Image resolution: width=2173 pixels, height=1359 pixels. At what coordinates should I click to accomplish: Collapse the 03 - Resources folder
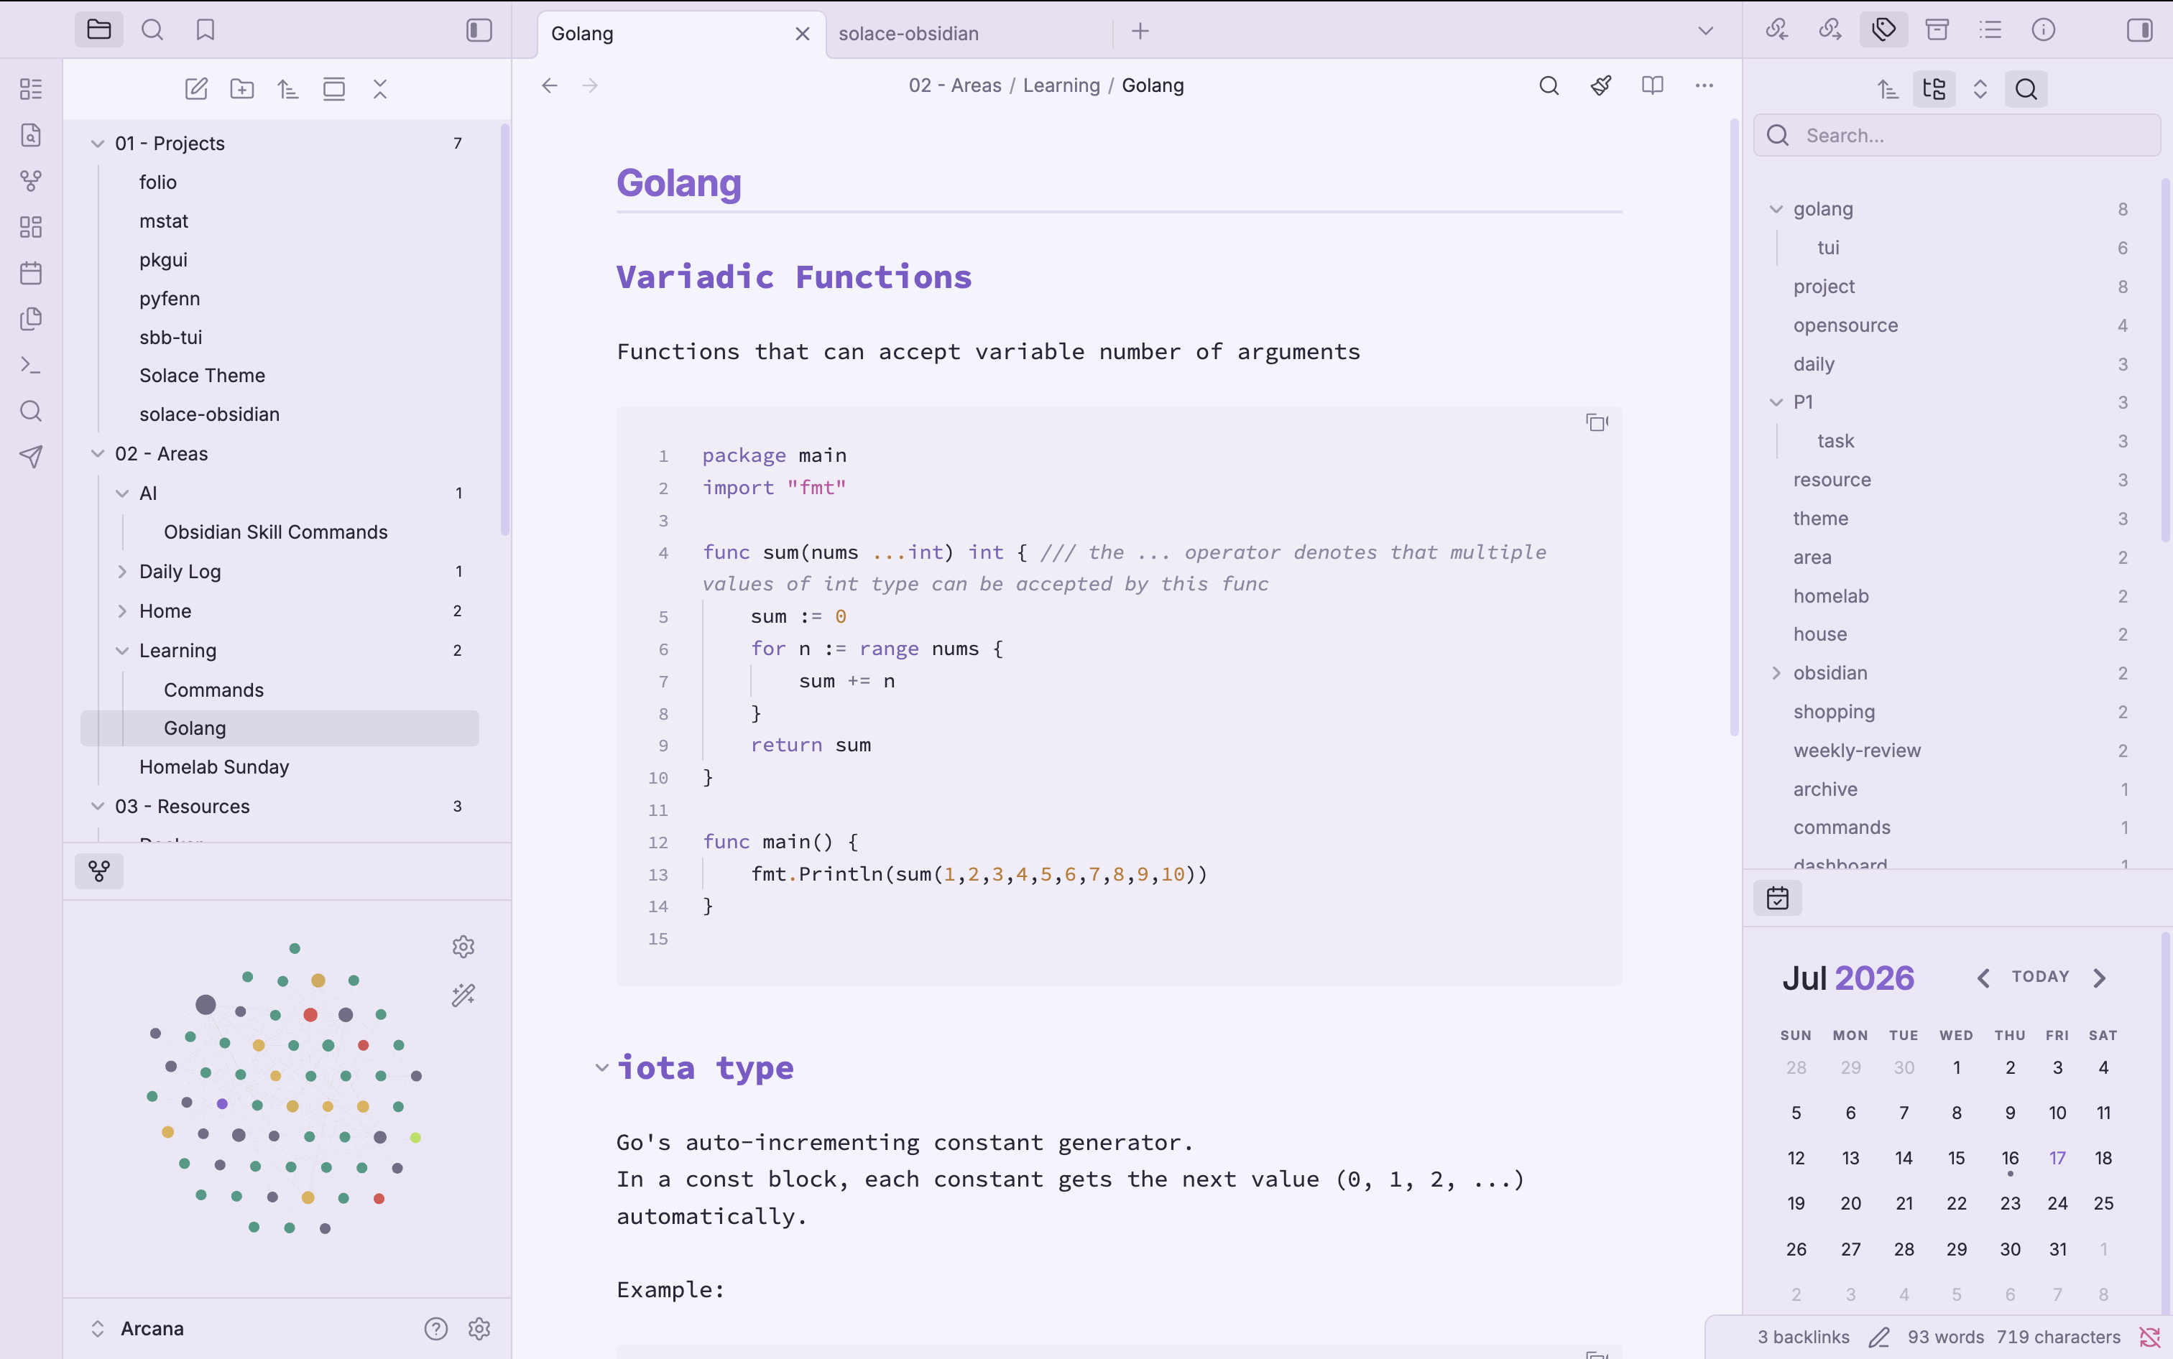(x=98, y=806)
